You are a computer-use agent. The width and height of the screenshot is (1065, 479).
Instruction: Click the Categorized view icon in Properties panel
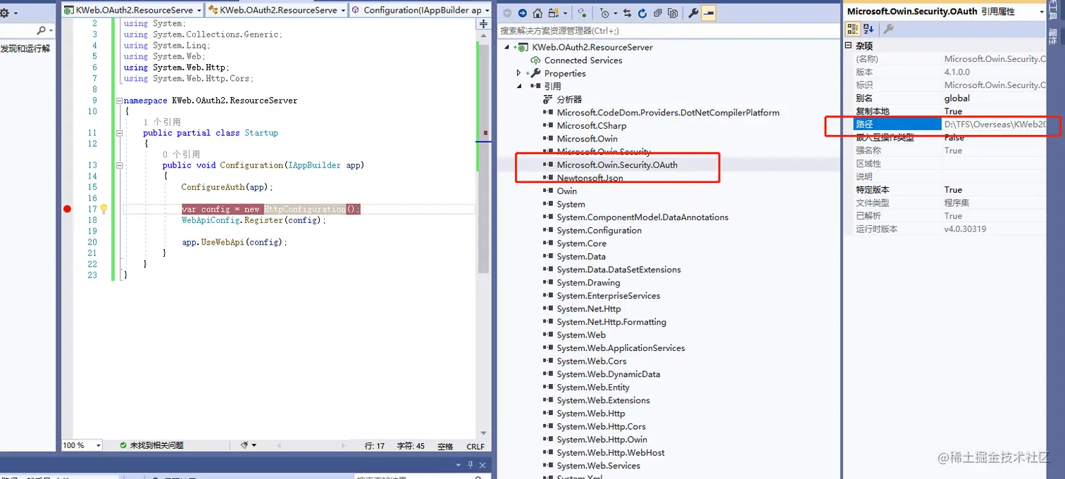(852, 29)
